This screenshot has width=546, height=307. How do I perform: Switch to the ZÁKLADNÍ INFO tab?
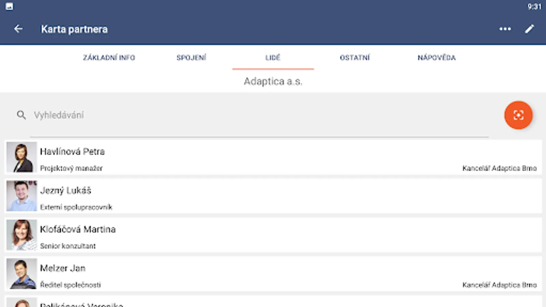pyautogui.click(x=109, y=58)
